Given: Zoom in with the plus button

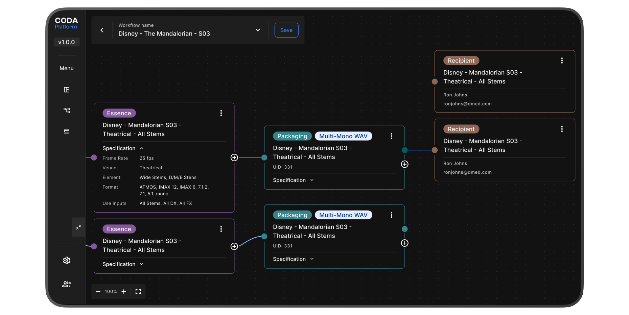Looking at the screenshot, I should [124, 291].
